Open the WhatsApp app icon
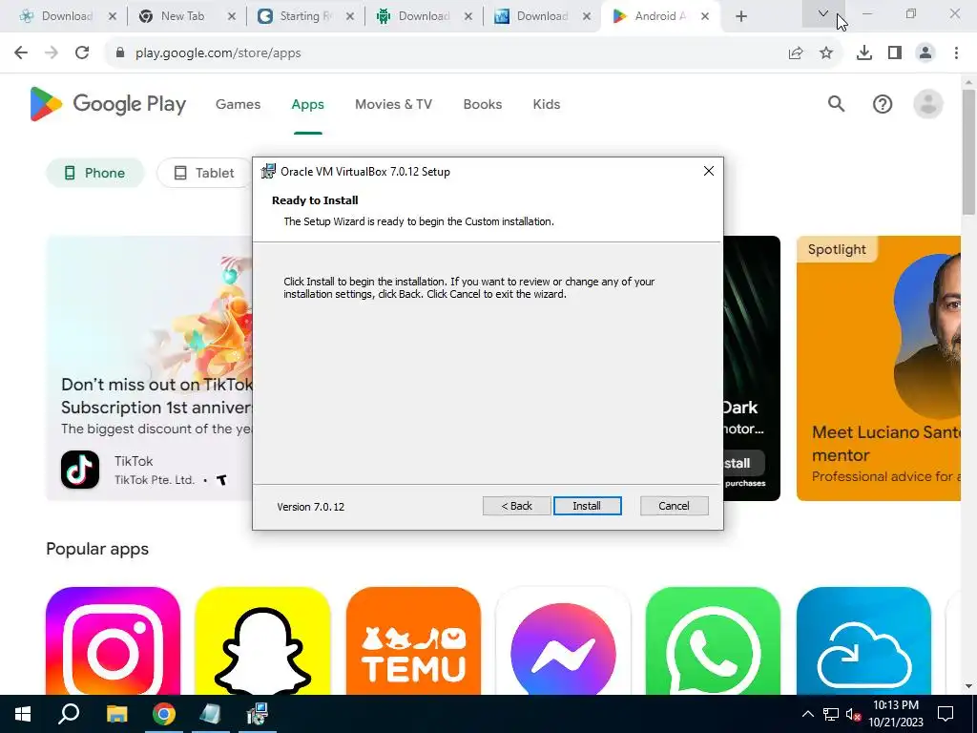This screenshot has height=733, width=977. [714, 640]
